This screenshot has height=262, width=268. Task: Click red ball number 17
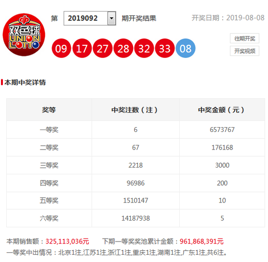[x=82, y=48]
